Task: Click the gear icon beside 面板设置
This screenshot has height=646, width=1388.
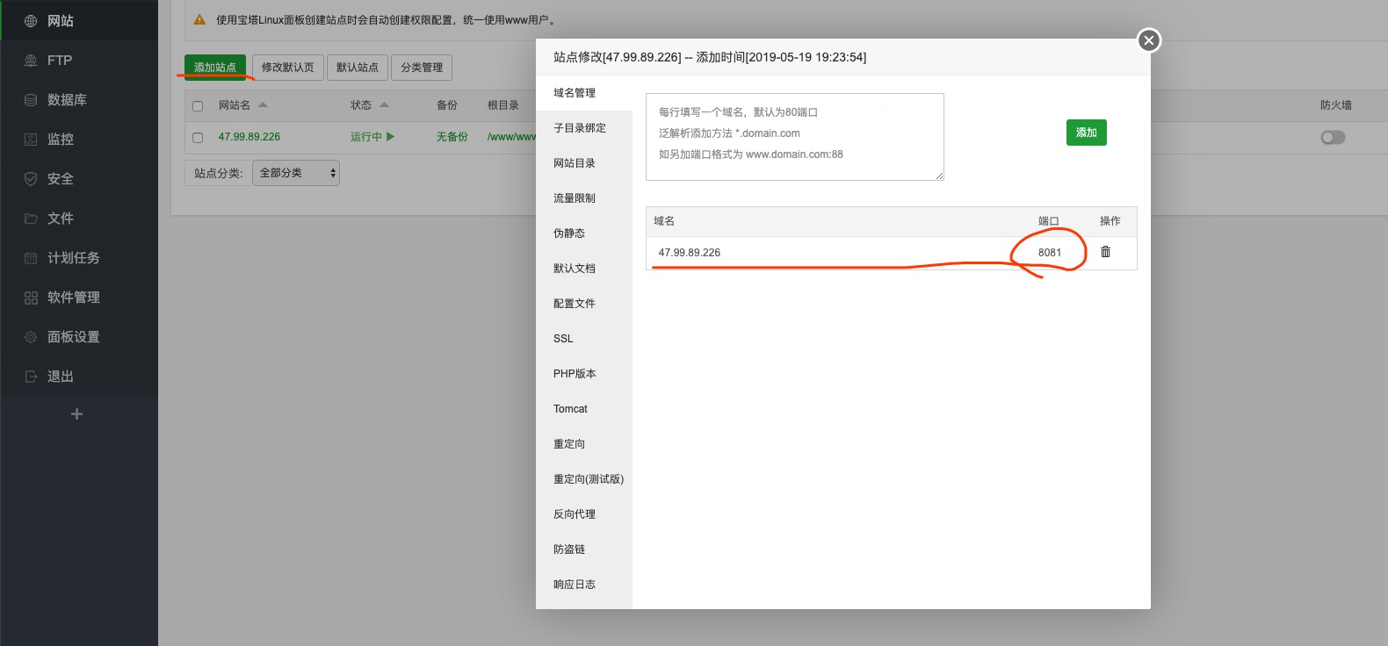Action: [x=31, y=337]
